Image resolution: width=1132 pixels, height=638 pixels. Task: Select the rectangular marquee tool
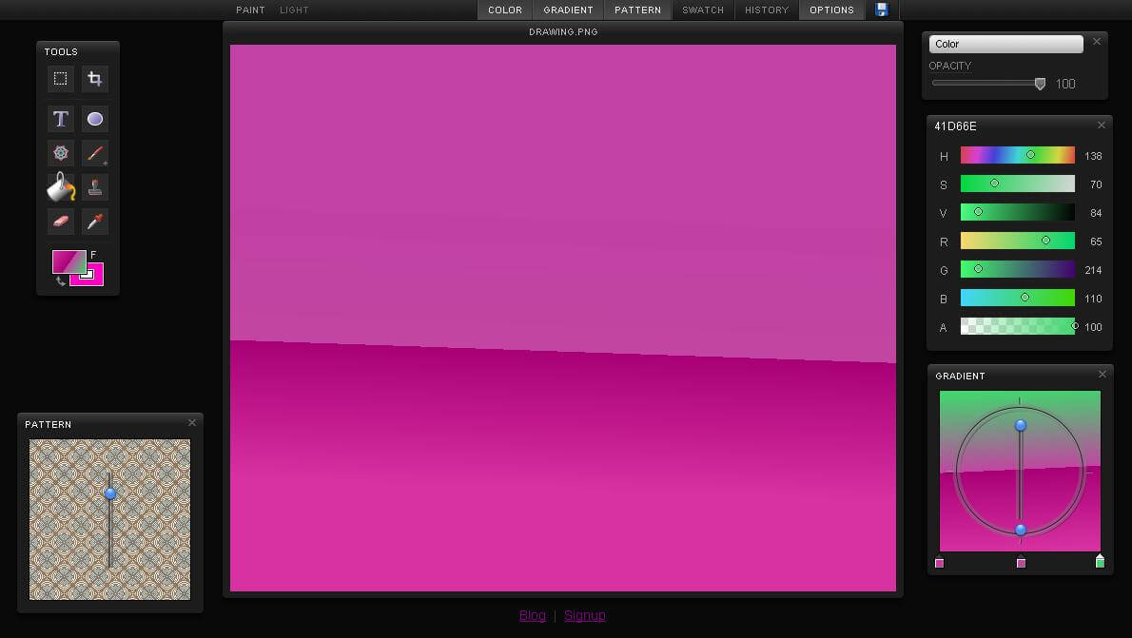pos(60,80)
